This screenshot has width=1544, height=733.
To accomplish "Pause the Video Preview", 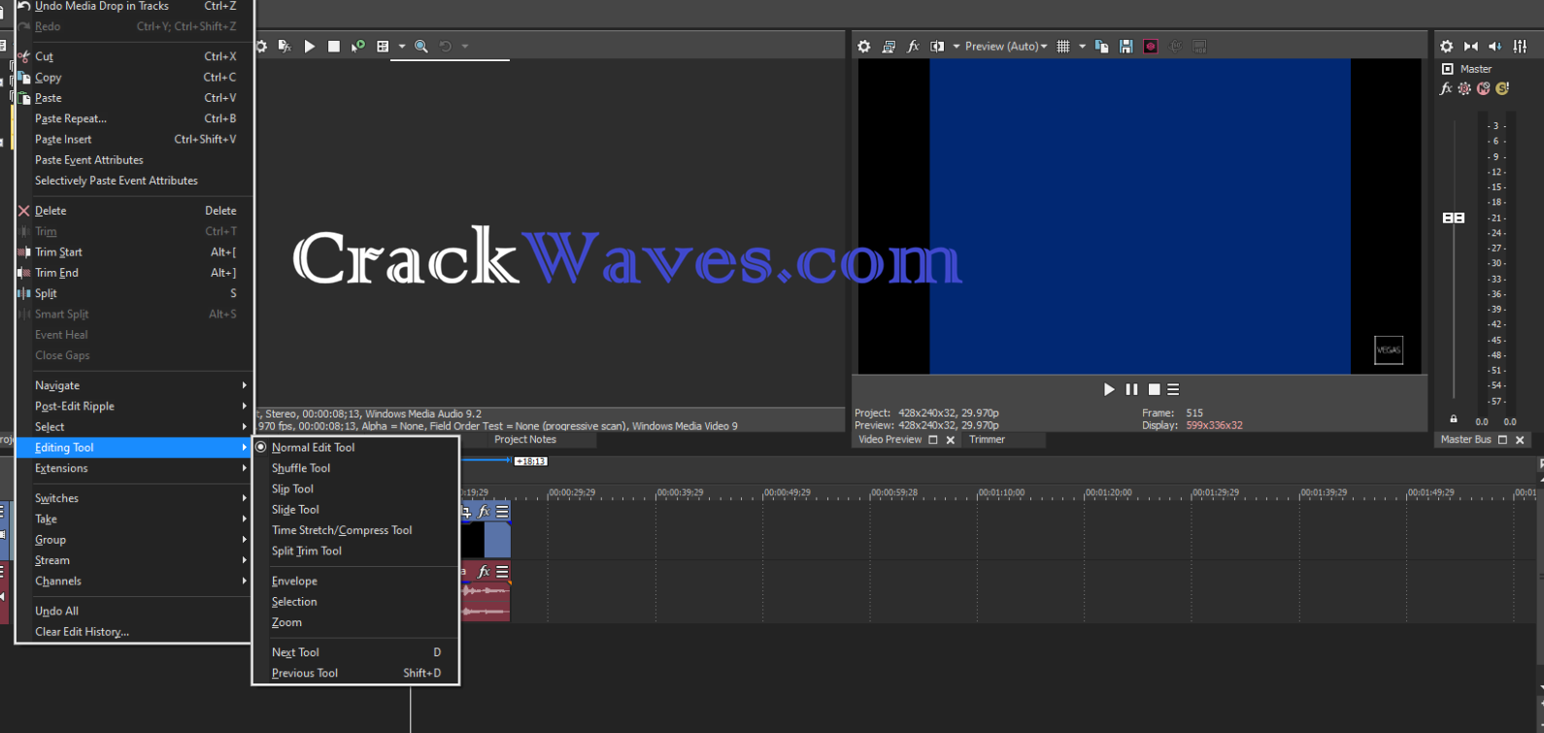I will [1131, 389].
